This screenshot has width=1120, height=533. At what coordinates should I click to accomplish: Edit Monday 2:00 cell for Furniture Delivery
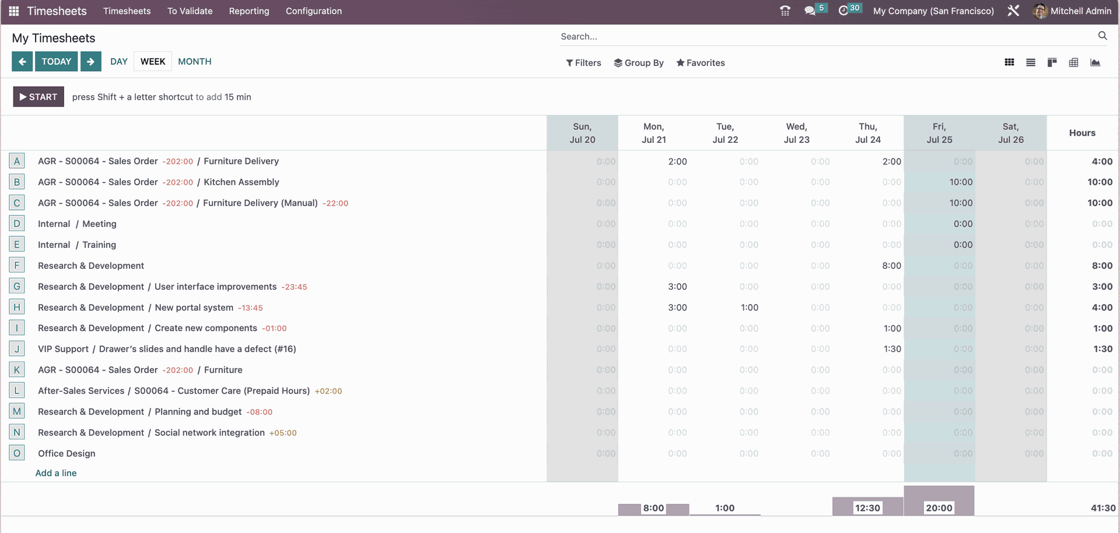pos(654,161)
